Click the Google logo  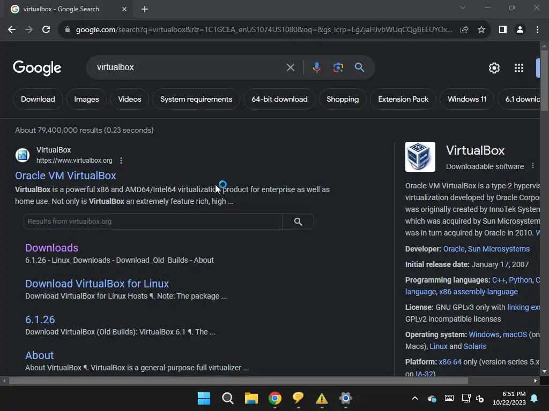tap(37, 68)
